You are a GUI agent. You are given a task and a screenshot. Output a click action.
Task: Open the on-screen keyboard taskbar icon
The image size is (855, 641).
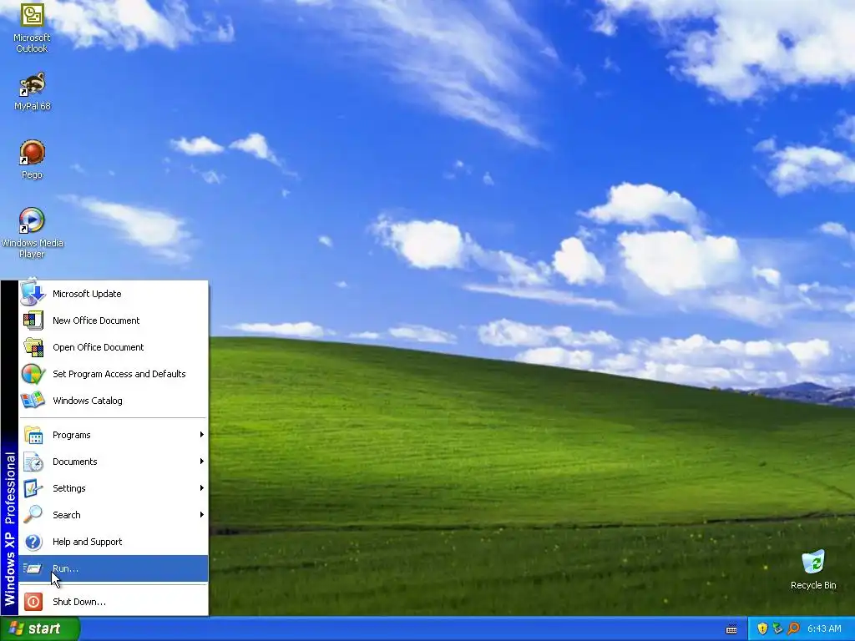[x=731, y=629]
